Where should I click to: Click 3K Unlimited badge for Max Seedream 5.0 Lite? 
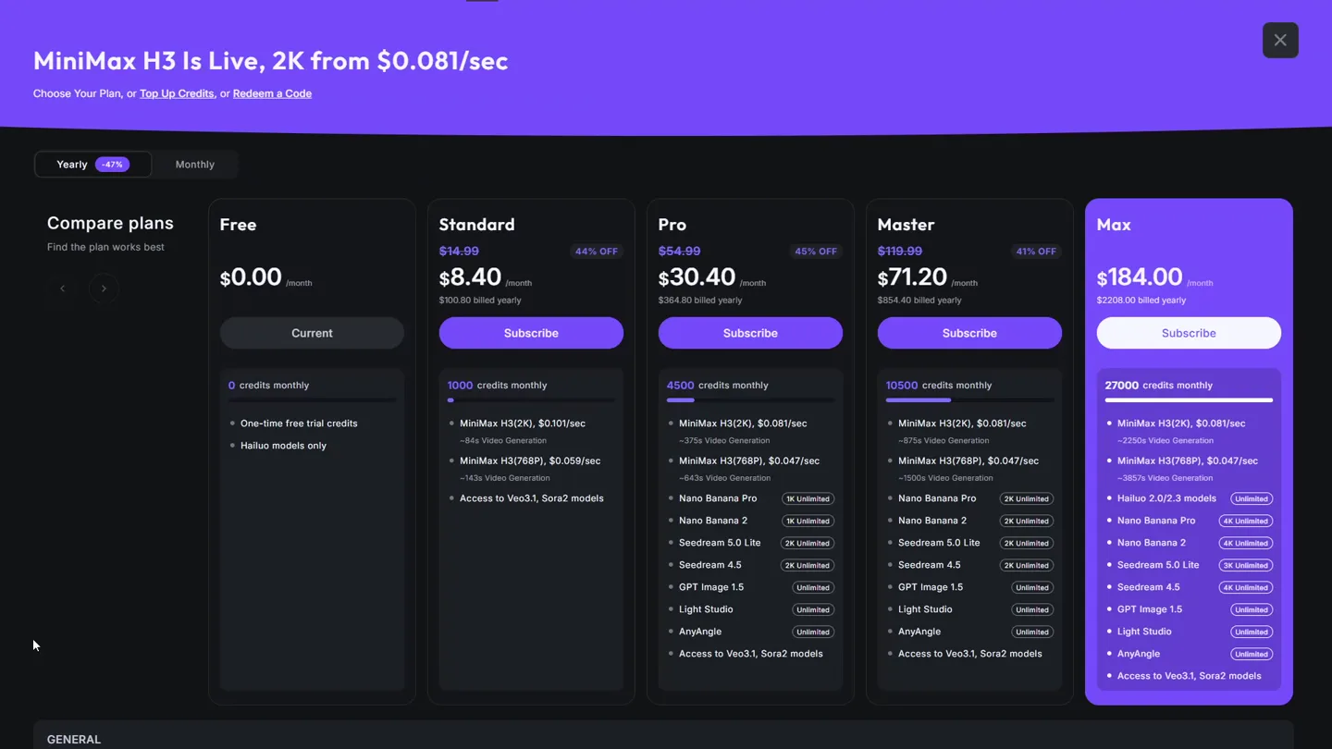pyautogui.click(x=1246, y=565)
